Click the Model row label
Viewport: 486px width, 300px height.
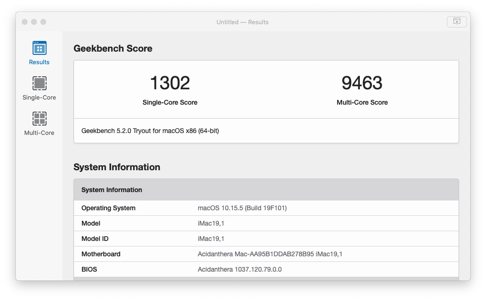point(91,223)
